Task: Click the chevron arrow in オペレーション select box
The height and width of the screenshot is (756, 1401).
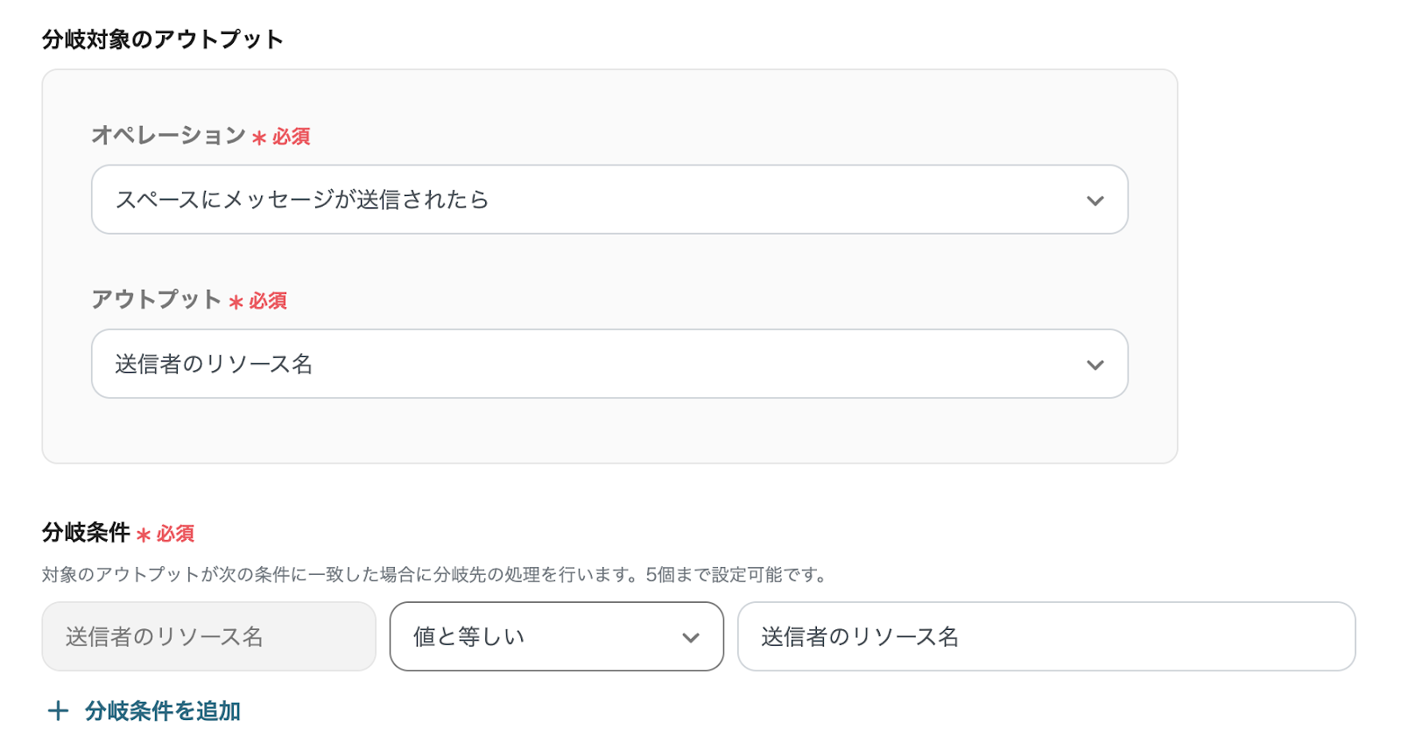Action: pos(1095,200)
